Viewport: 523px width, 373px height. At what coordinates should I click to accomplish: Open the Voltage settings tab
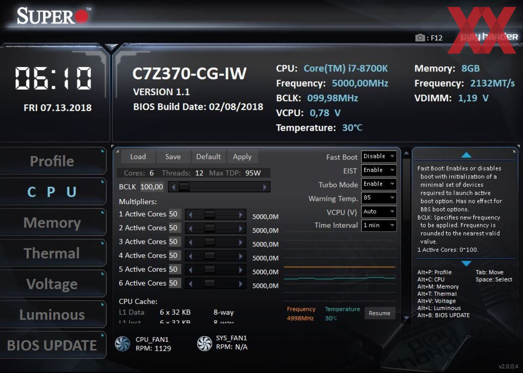pos(52,284)
